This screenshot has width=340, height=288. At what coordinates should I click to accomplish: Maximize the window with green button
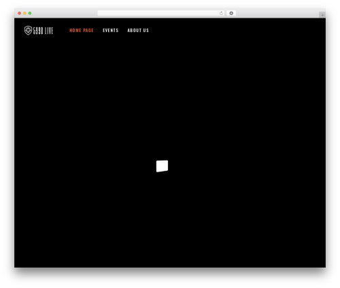[30, 13]
